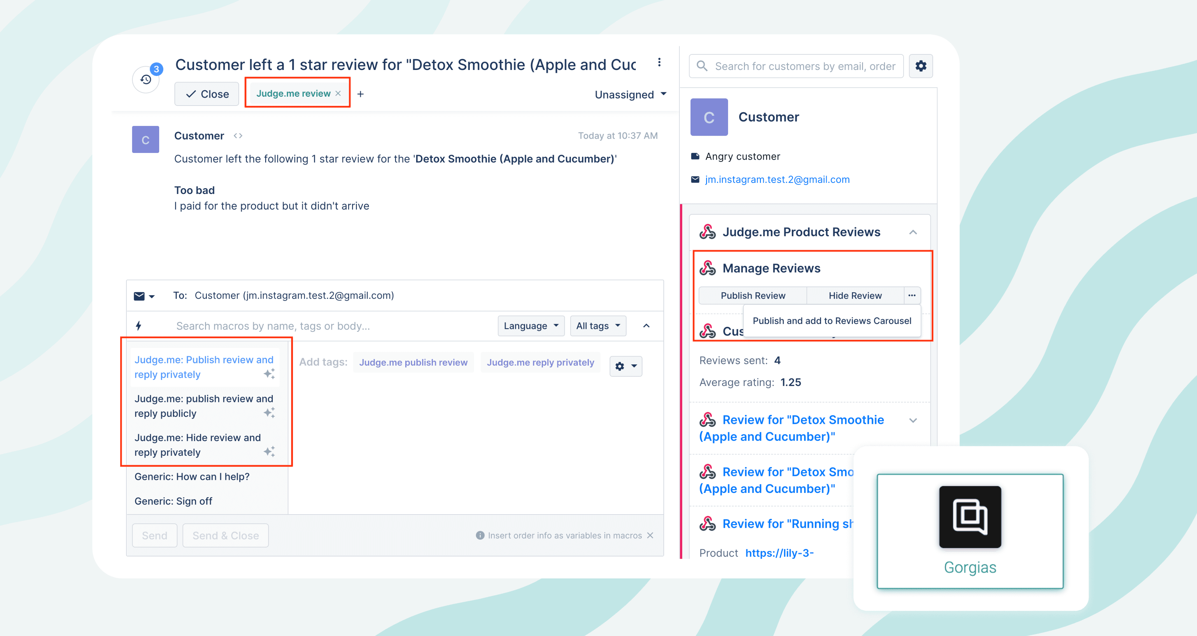Open the customer panel settings gear
Image resolution: width=1197 pixels, height=636 pixels.
point(921,66)
